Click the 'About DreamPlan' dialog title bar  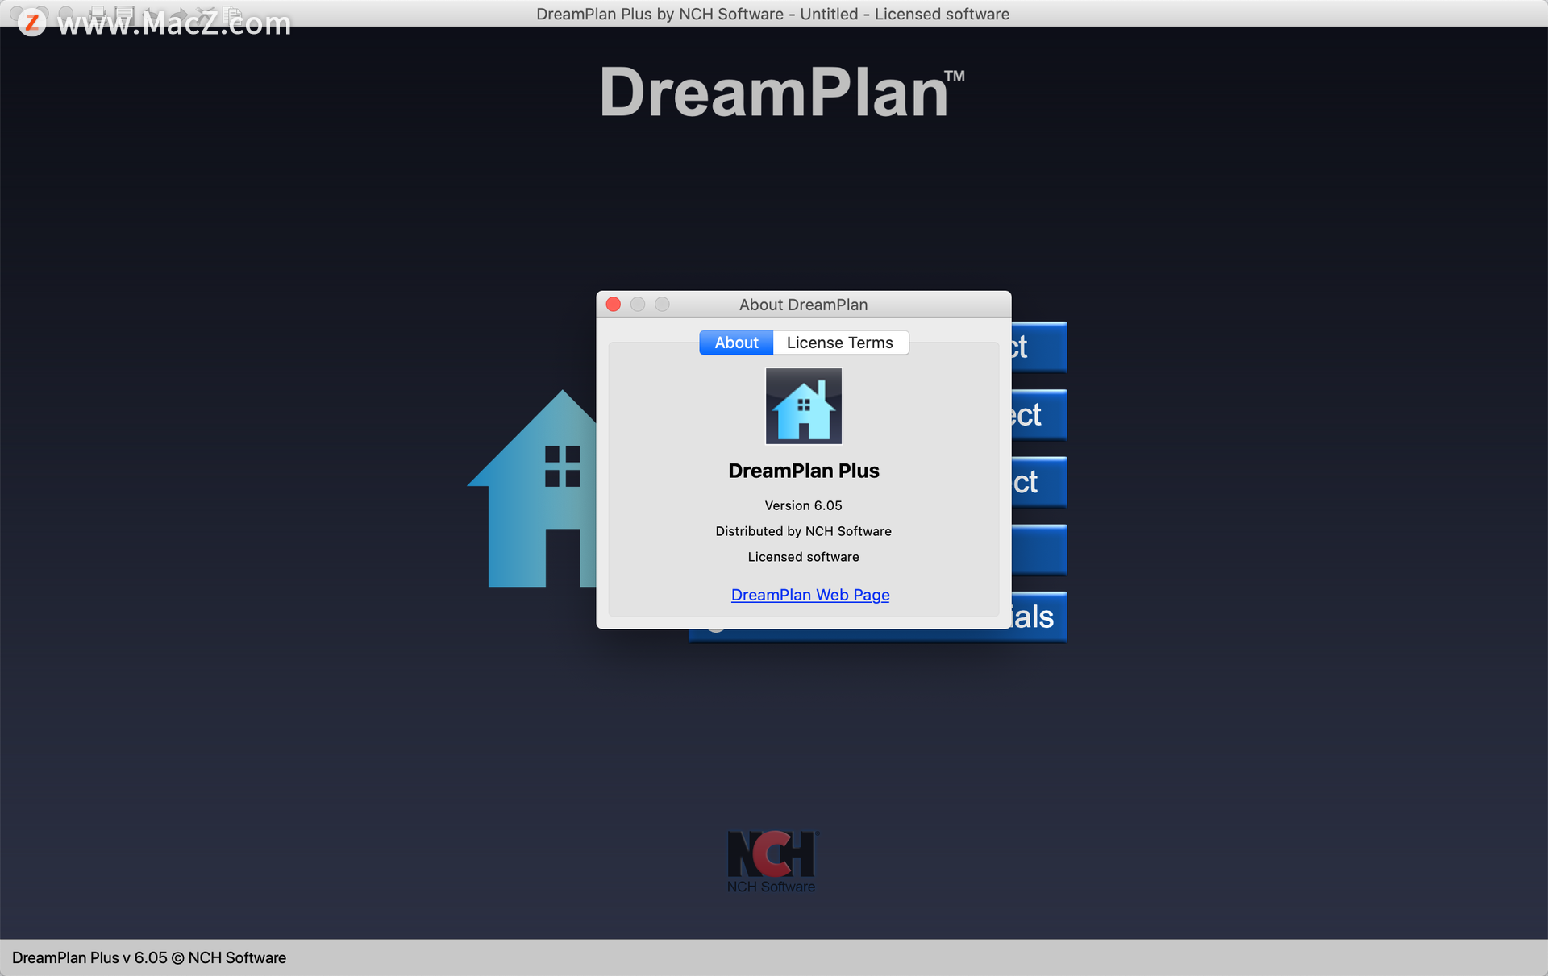click(804, 305)
